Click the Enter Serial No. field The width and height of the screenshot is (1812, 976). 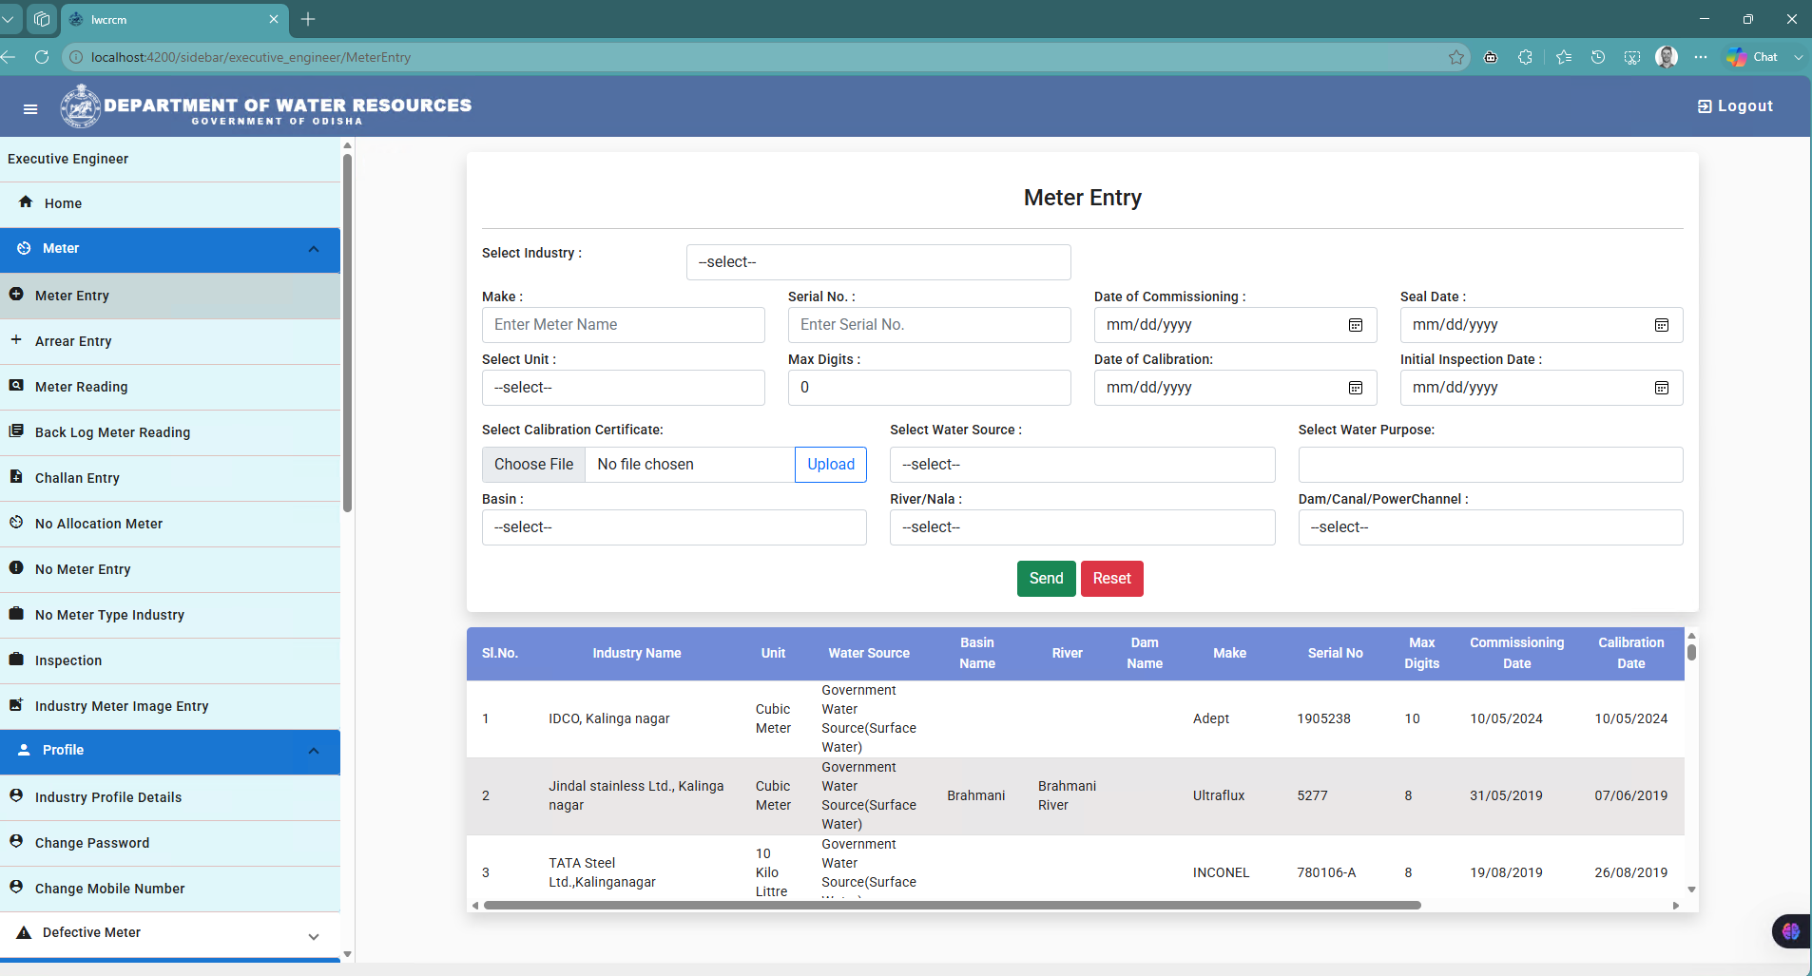click(x=929, y=325)
